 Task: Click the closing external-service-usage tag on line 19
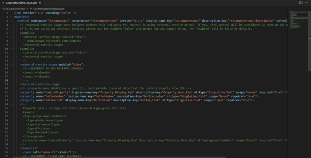pos(40,84)
